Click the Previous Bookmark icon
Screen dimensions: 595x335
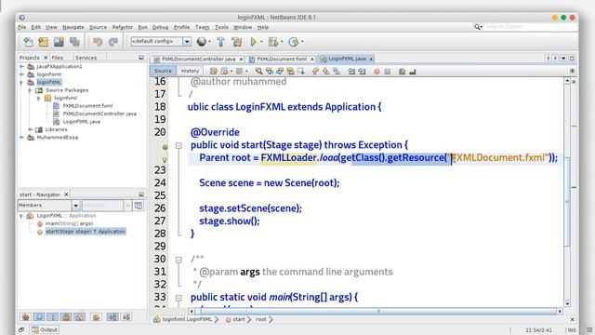pos(315,71)
